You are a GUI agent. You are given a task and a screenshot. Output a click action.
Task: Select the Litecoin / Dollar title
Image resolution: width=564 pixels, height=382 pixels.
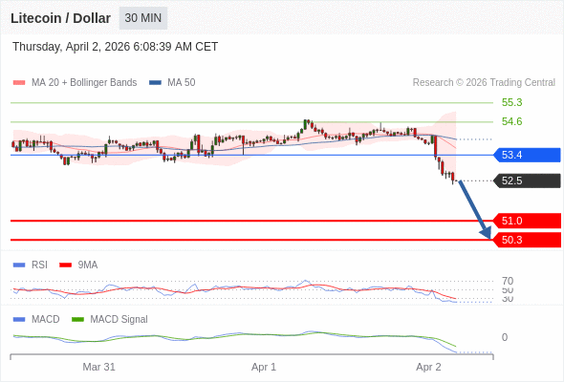60,18
